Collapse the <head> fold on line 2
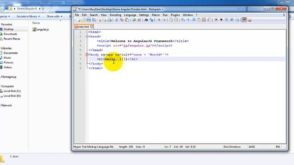This screenshot has width=294, height=165. pyautogui.click(x=87, y=37)
